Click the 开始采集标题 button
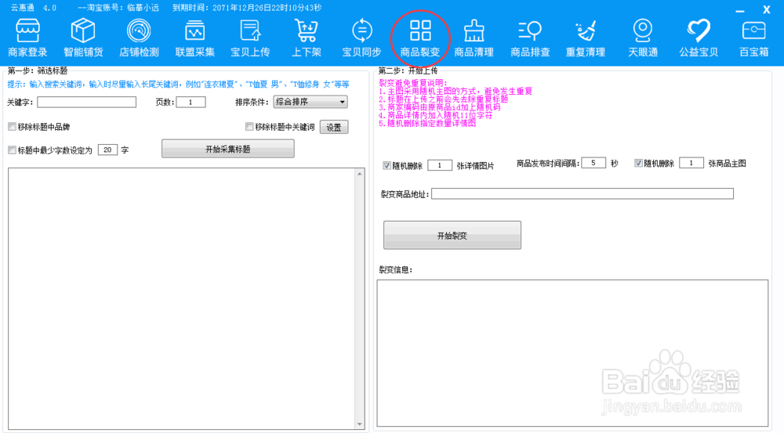Image resolution: width=784 pixels, height=433 pixels. (x=228, y=149)
